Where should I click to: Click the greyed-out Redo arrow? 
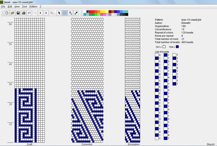click(35, 13)
